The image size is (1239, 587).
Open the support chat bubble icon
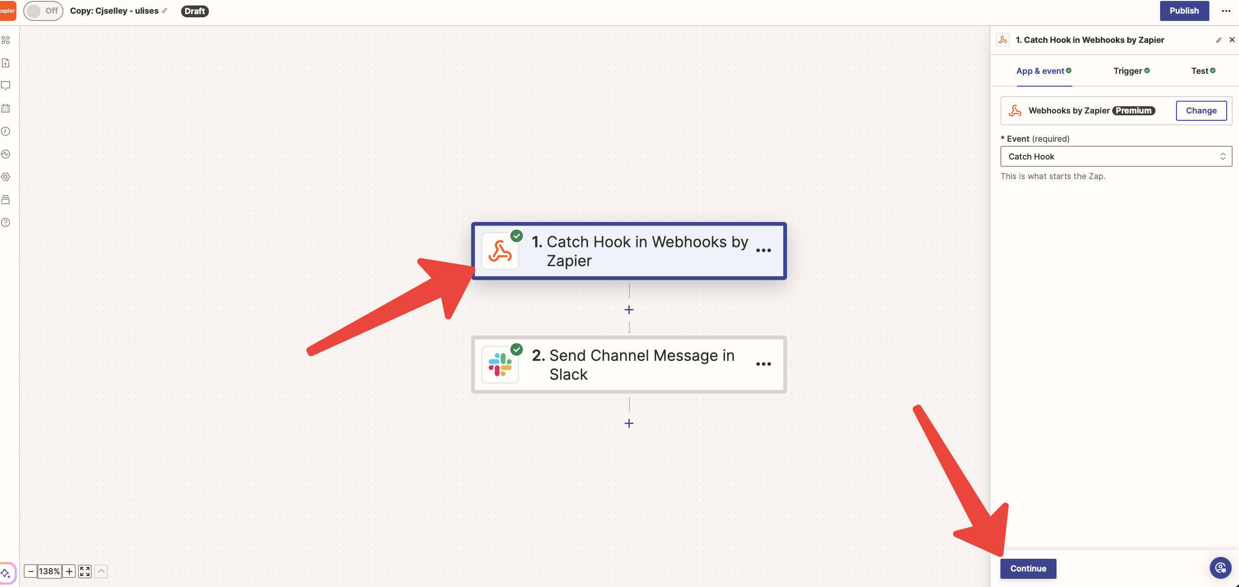1220,568
